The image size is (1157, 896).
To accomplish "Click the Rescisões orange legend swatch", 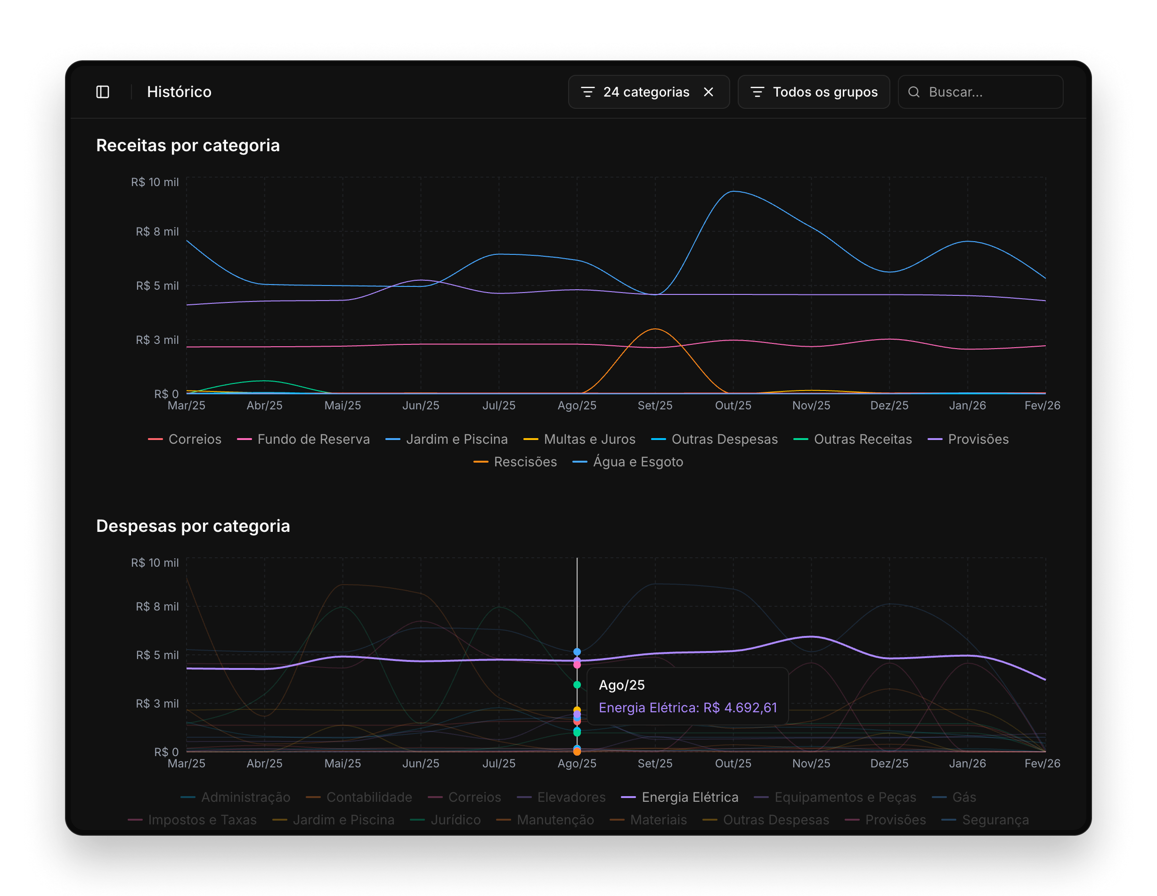I will pyautogui.click(x=481, y=462).
